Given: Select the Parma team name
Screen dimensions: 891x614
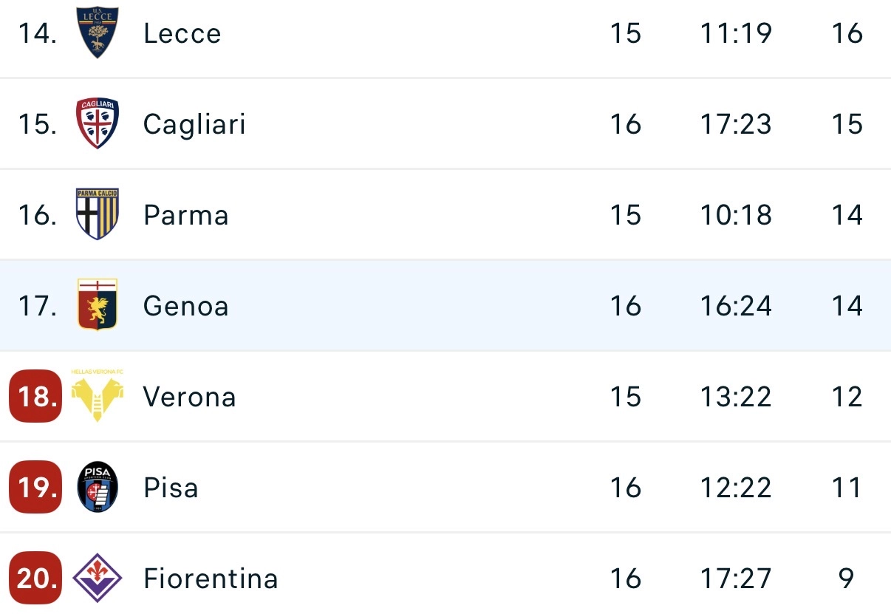Looking at the screenshot, I should [186, 216].
